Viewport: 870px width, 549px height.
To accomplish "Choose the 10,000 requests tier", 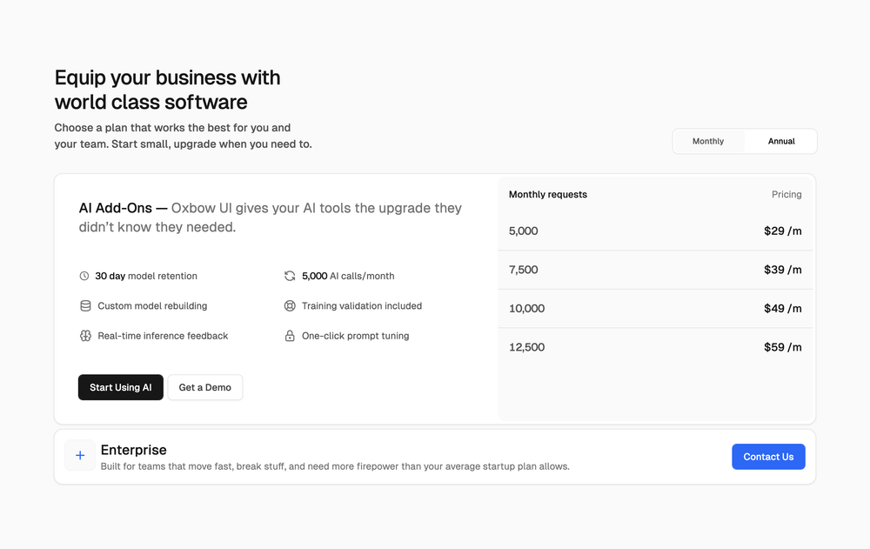I will point(655,309).
